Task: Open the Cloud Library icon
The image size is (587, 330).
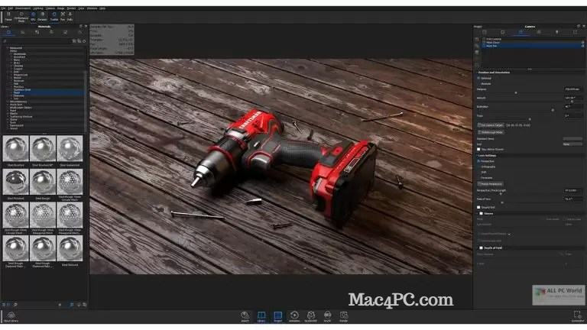Action: pos(11,316)
